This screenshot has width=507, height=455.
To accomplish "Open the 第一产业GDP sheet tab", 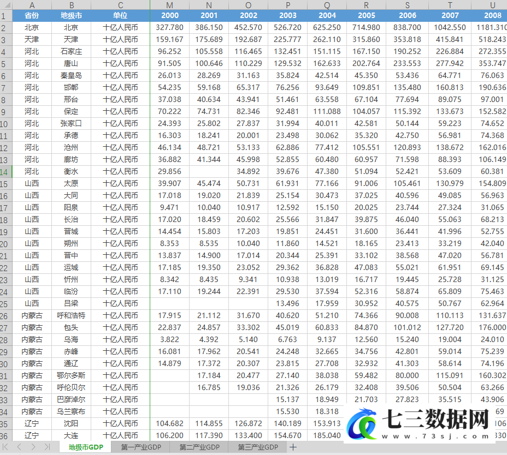I will point(141,447).
